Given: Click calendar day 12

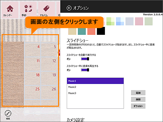Looking at the screenshot, I should pos(49,64).
